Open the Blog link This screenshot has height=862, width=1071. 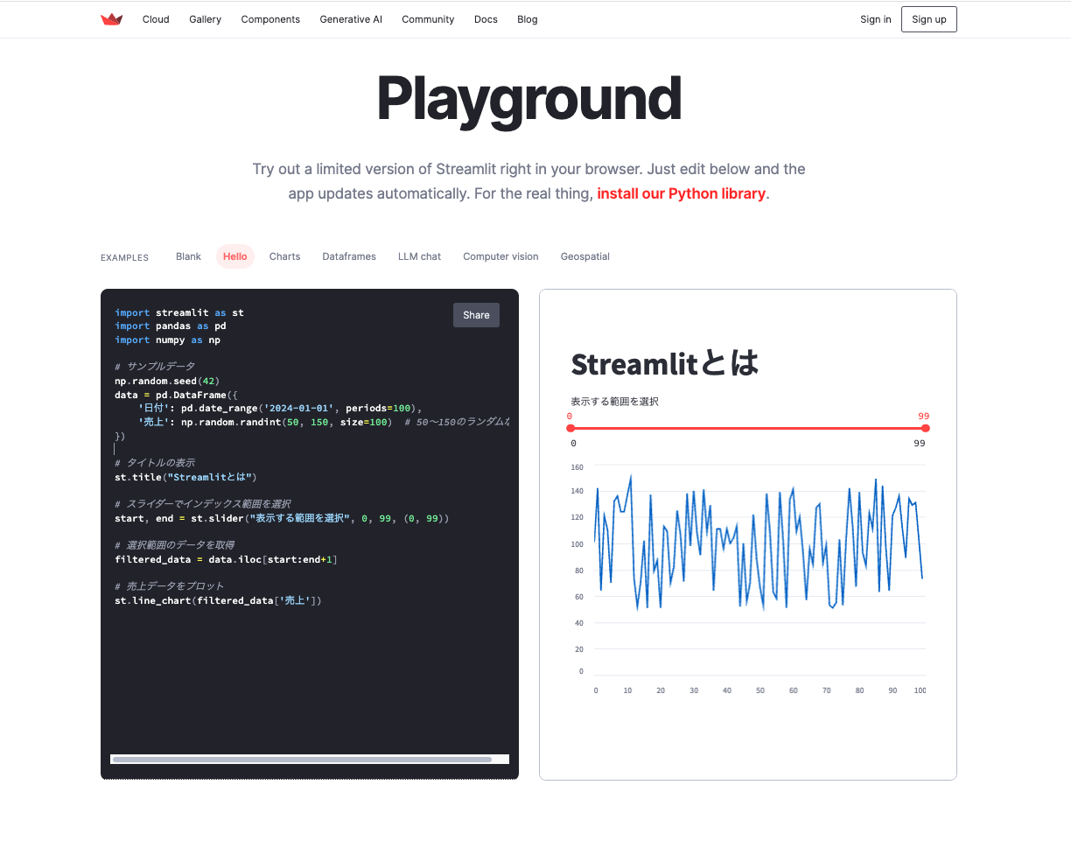tap(528, 19)
